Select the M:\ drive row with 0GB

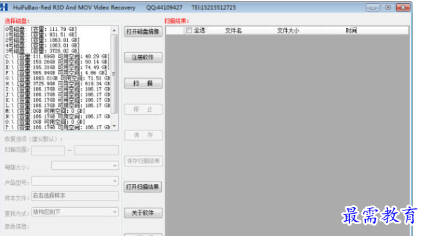45,111
